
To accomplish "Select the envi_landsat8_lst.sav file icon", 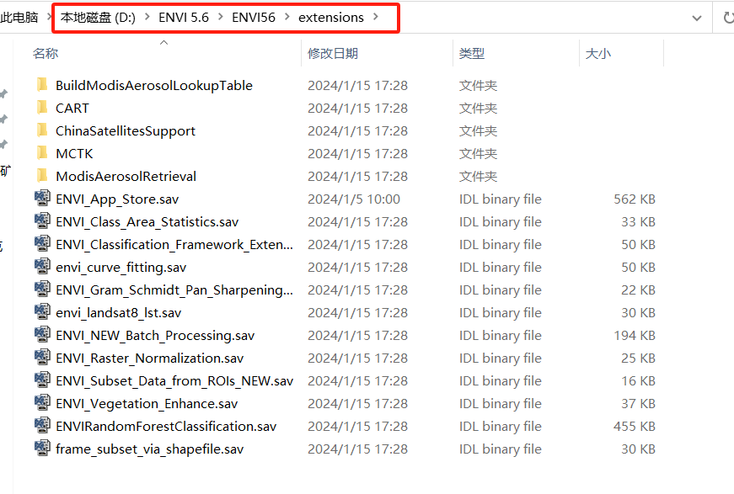I will tap(42, 312).
